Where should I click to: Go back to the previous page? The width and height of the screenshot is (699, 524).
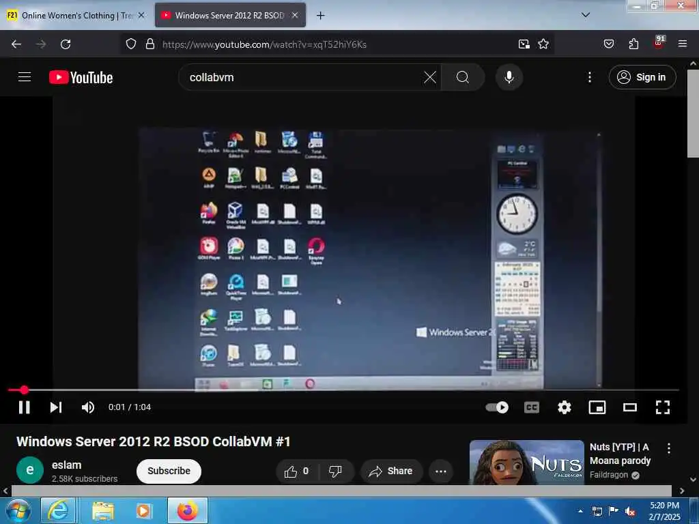click(x=16, y=44)
